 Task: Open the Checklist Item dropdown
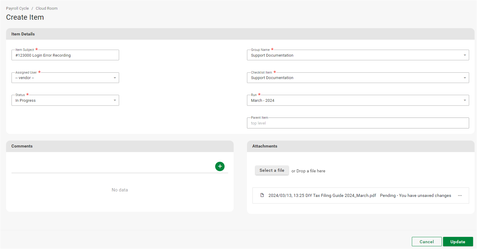(x=358, y=78)
